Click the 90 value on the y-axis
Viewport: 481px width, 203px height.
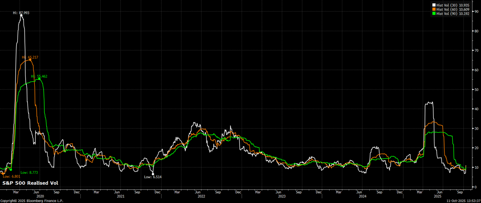[x=476, y=11]
